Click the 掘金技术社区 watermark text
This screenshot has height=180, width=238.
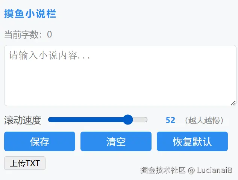coord(163,170)
